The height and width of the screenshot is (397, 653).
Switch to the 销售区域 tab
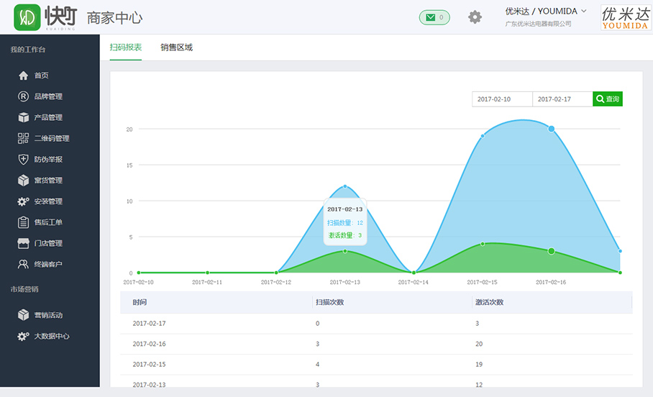(177, 47)
